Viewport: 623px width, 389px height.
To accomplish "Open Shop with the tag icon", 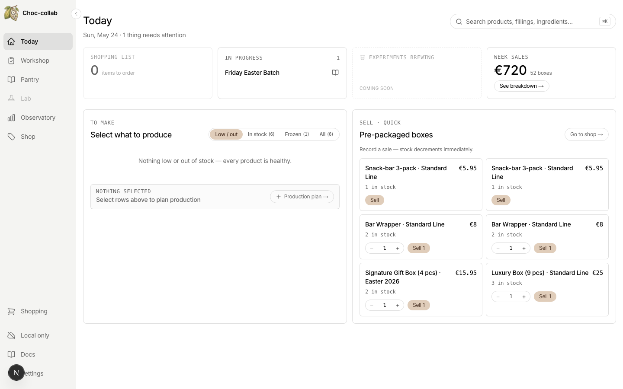I will coord(38,137).
